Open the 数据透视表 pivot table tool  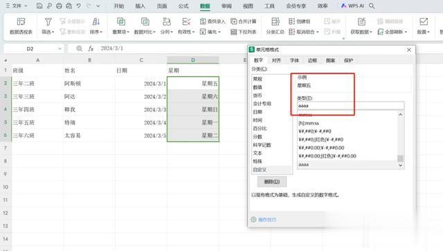pos(21,26)
